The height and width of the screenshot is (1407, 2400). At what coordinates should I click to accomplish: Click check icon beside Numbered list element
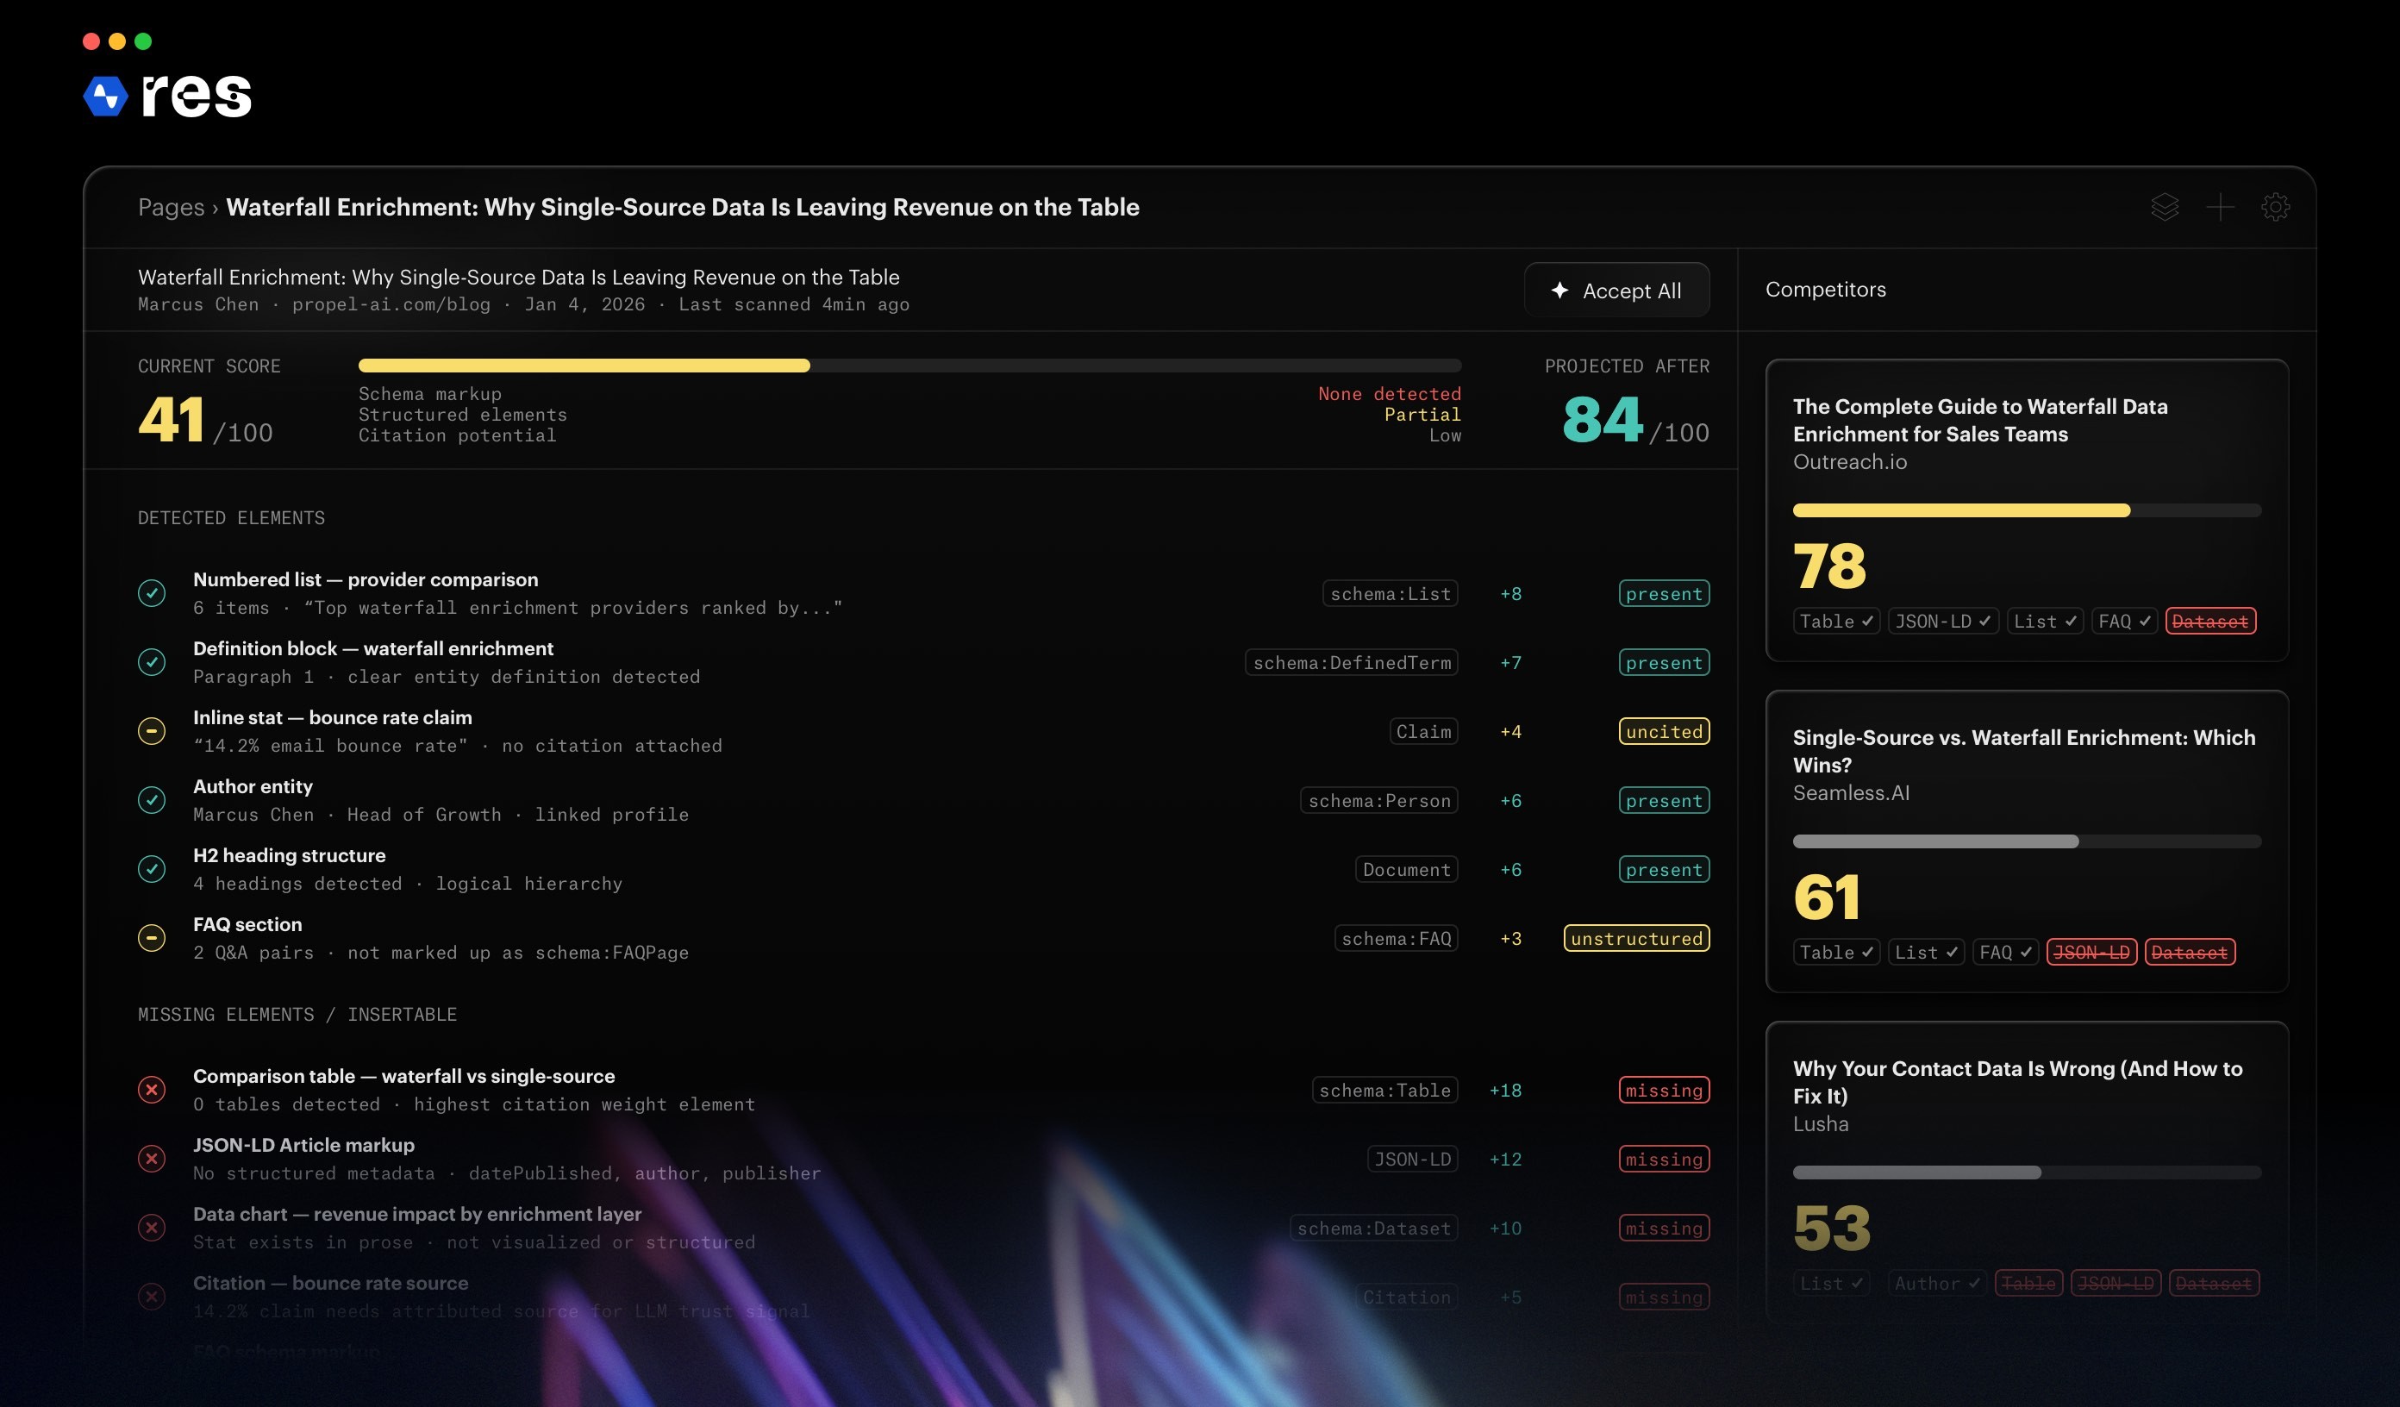152,592
